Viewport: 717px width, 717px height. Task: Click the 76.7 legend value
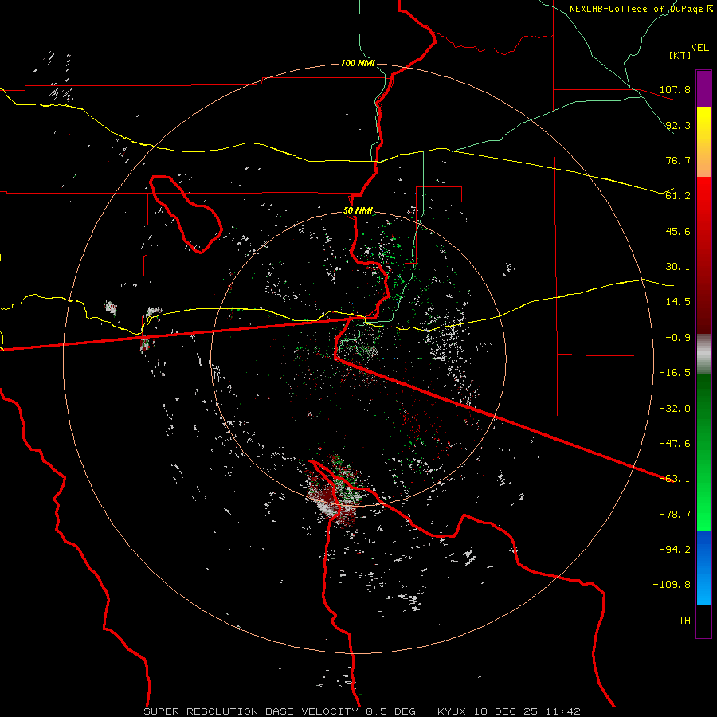click(678, 160)
